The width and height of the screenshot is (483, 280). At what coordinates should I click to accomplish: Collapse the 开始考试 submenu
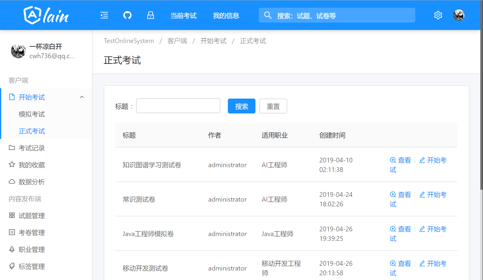pos(82,97)
